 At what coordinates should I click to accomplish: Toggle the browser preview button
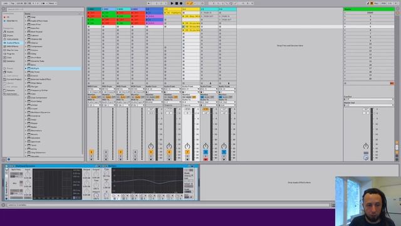coord(9,159)
